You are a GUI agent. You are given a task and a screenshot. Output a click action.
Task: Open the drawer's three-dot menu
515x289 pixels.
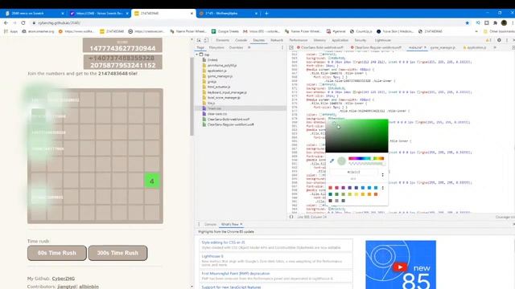(x=199, y=225)
